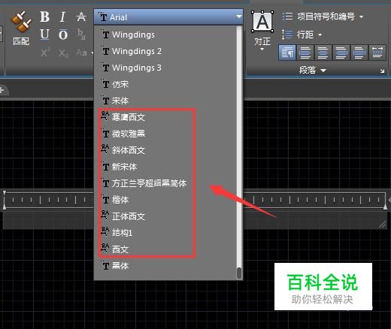Screen dimensions: 391x329
Task: Toggle Italic formatting
Action: pos(62,17)
